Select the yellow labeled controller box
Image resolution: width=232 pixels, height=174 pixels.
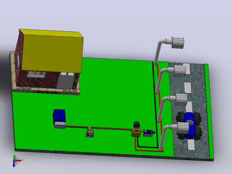pyautogui.click(x=136, y=133)
